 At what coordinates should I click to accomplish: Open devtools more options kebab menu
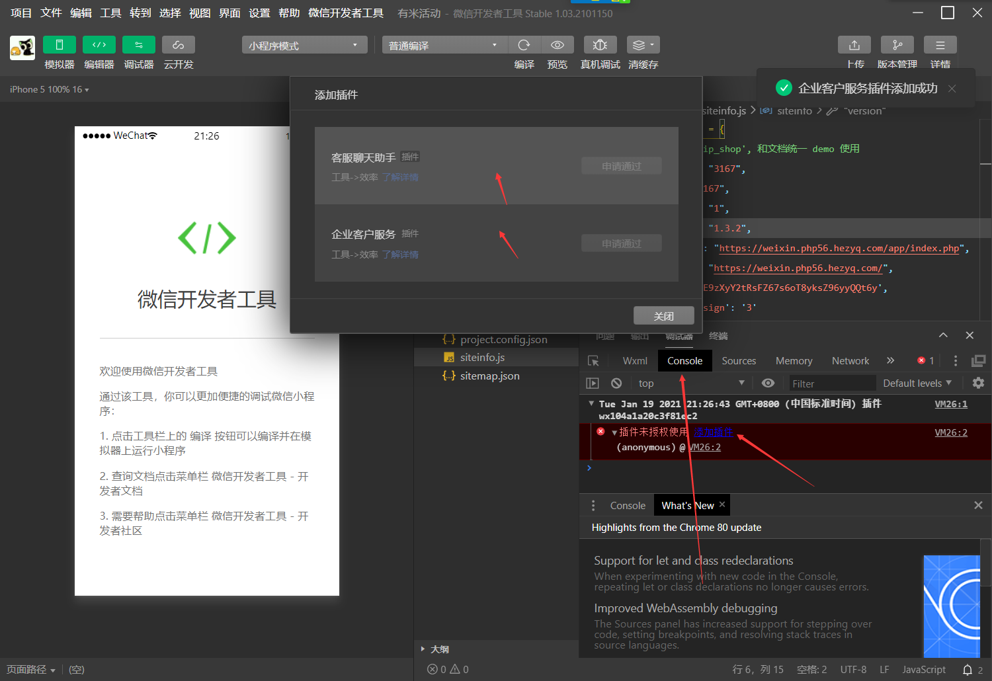[955, 360]
